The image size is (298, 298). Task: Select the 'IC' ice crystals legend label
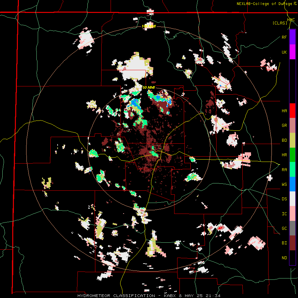[x=284, y=214]
